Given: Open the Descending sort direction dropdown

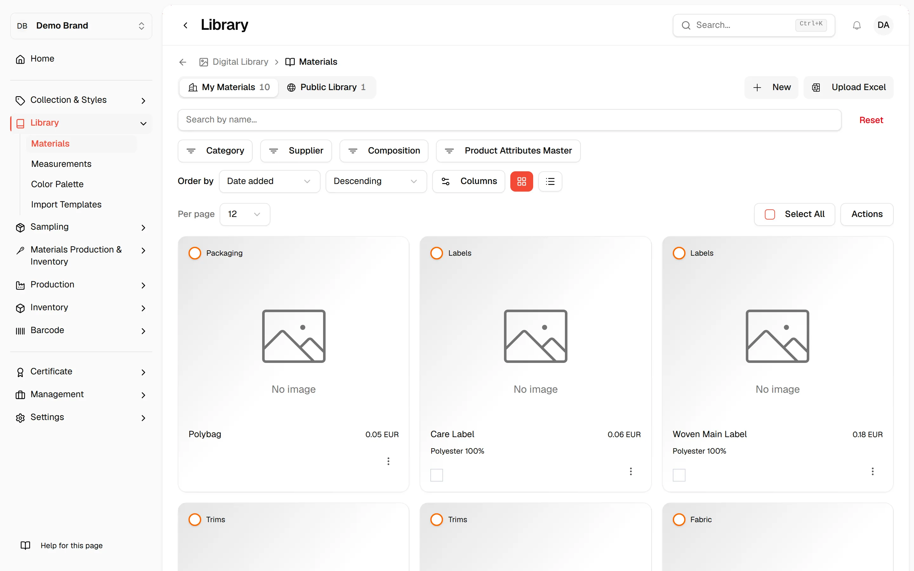Looking at the screenshot, I should point(376,181).
